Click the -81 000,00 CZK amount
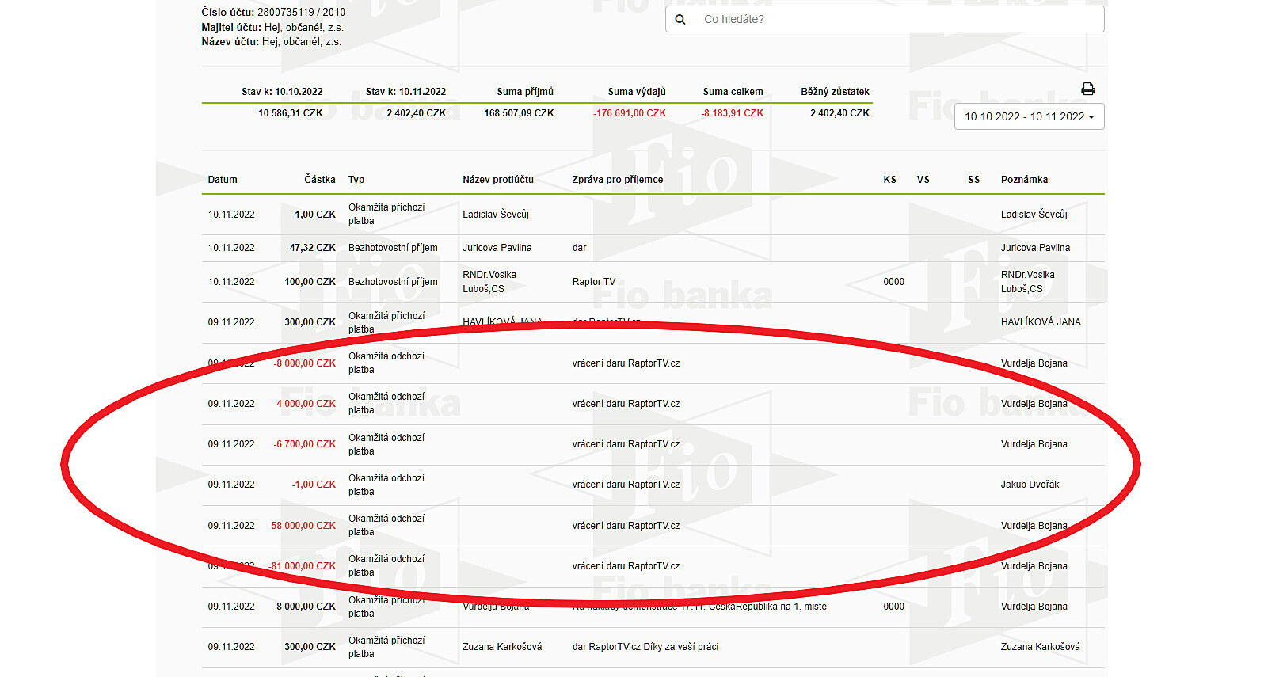Viewport: 1264px width, 677px height. (303, 566)
